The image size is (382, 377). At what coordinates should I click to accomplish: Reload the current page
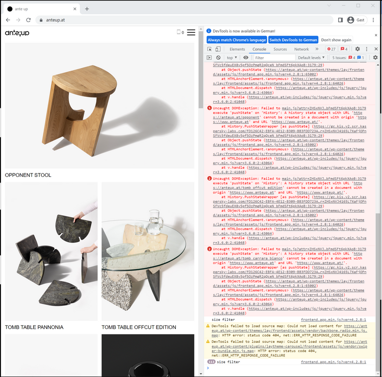[x=29, y=20]
